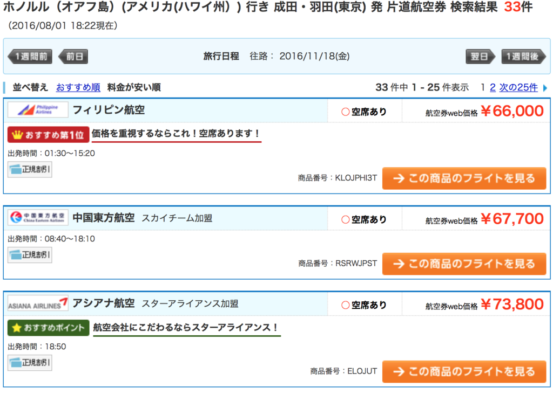The image size is (553, 394).
Task: Click スカイチーム加盟 alliance label
Action: pyautogui.click(x=177, y=218)
